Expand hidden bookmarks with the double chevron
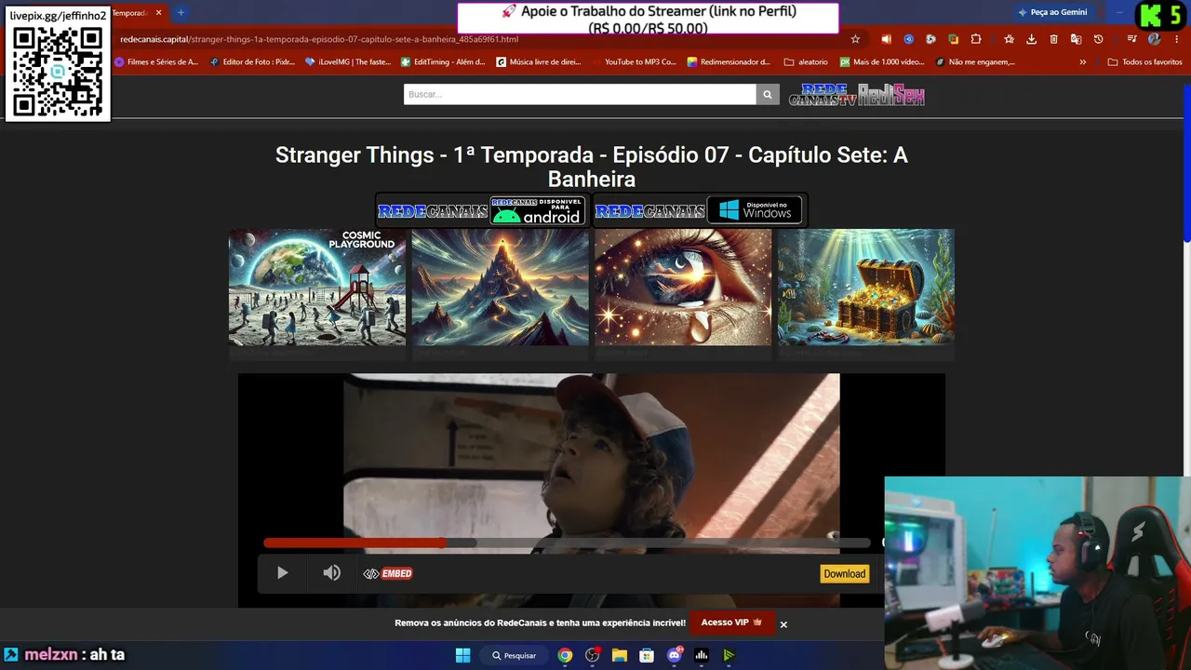 tap(1082, 62)
